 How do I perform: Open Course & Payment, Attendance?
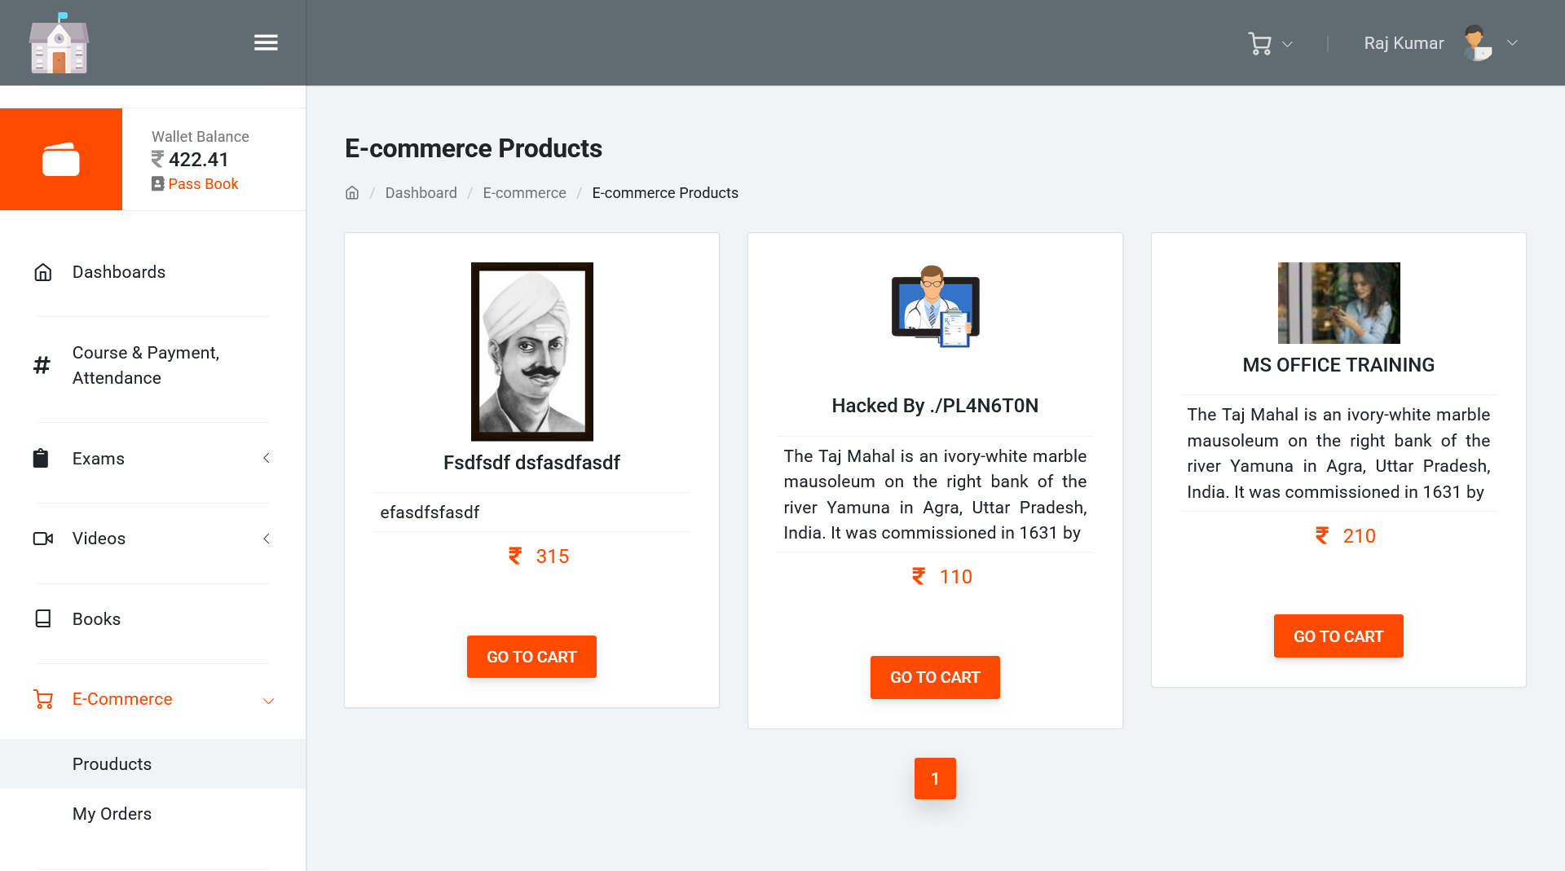click(x=146, y=365)
